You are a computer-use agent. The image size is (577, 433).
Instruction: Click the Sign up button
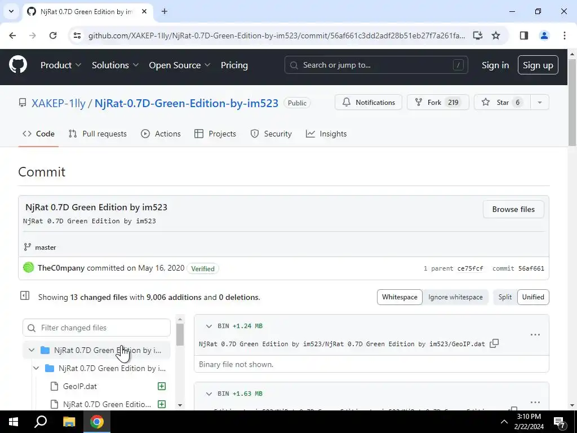click(538, 65)
